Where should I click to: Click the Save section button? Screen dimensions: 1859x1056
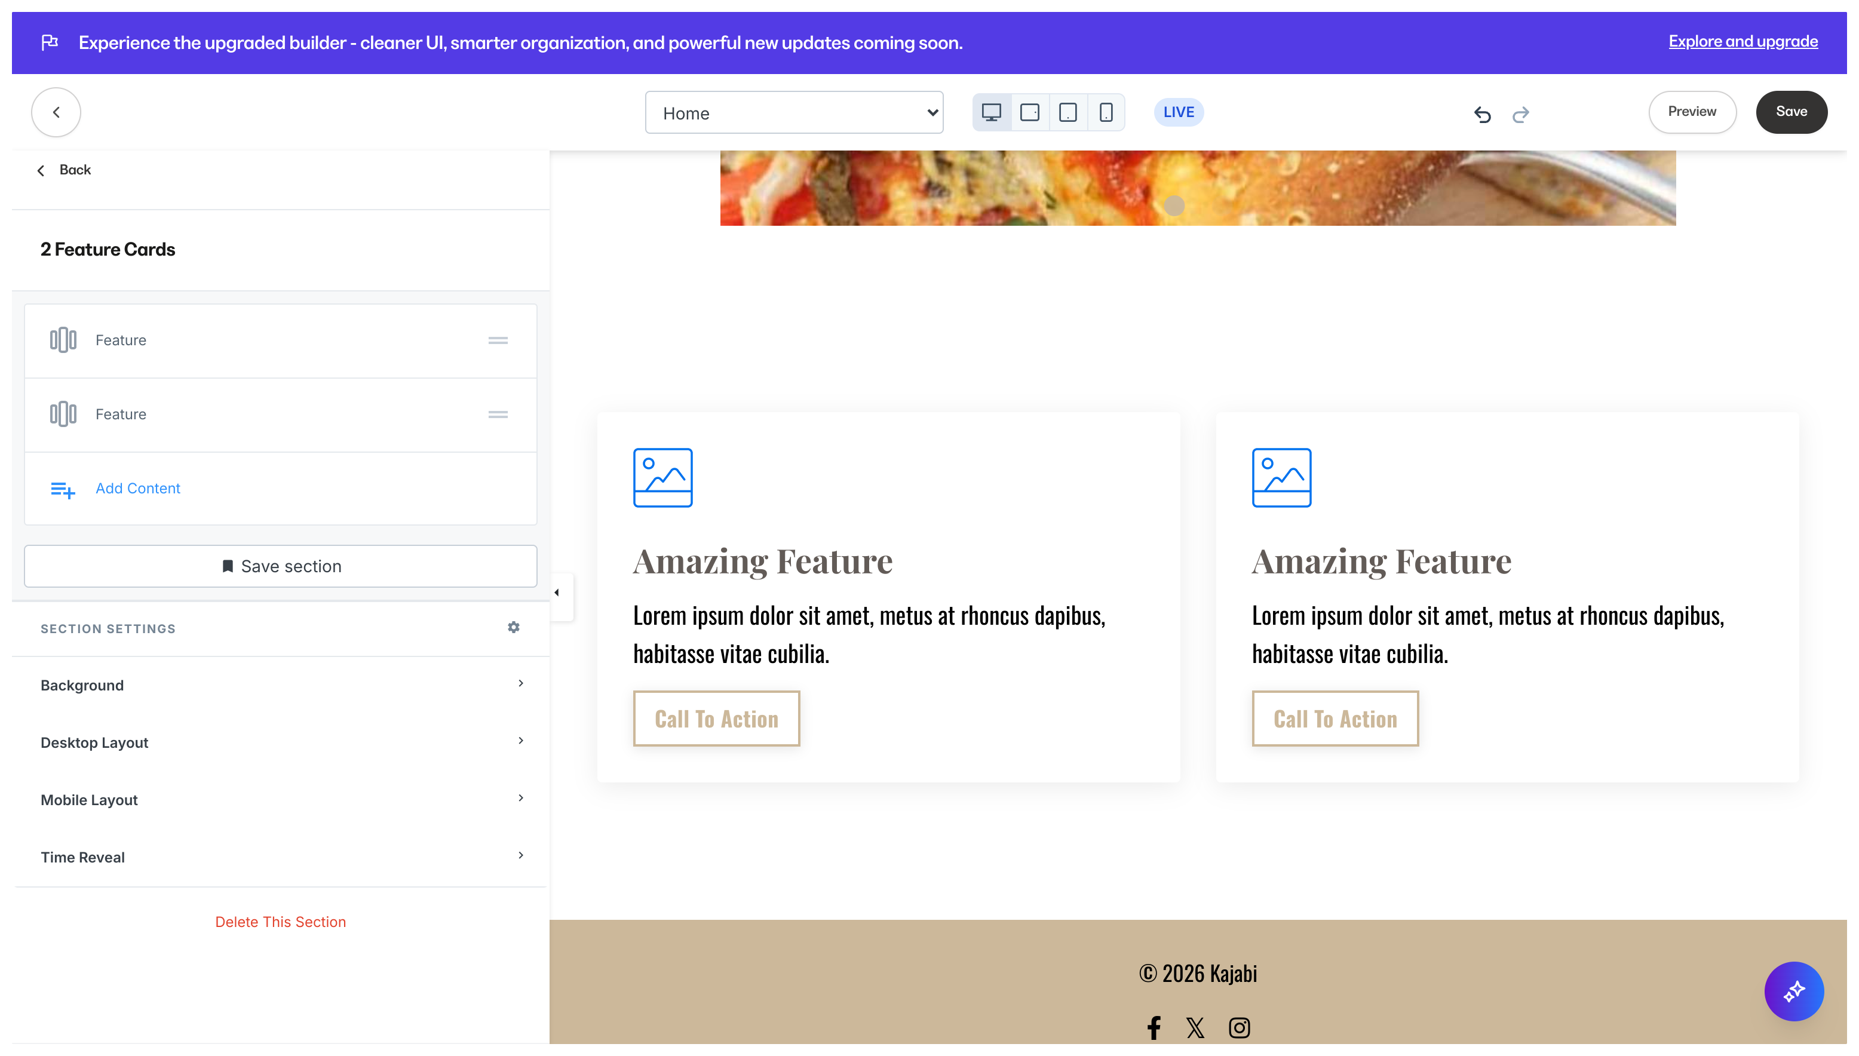point(281,566)
